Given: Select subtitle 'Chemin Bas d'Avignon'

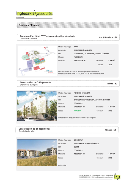Looking at the screenshot, I should click(x=29, y=85).
